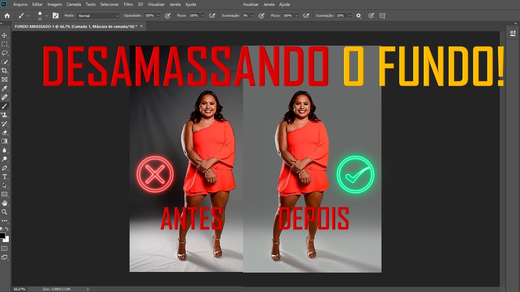Select the Rectangular Marquee tool
This screenshot has height=292, width=520.
pyautogui.click(x=4, y=44)
